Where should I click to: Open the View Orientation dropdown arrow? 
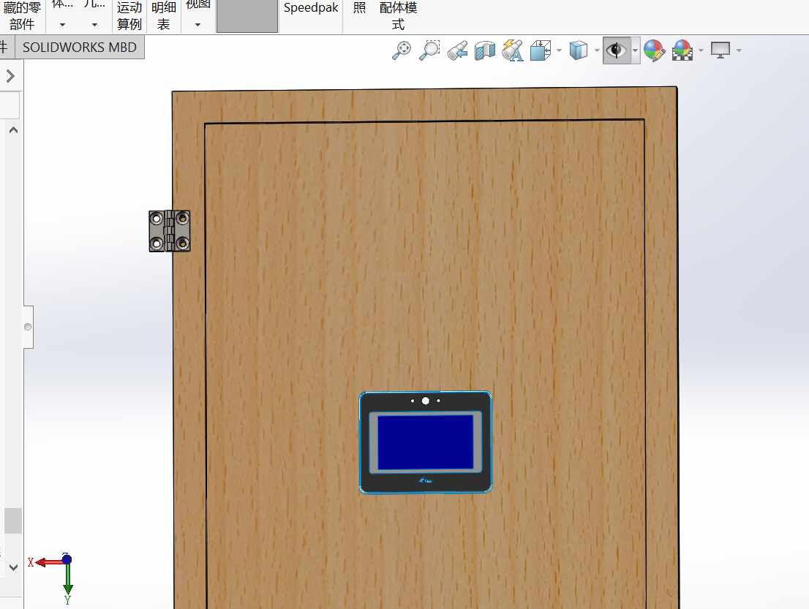[x=560, y=50]
